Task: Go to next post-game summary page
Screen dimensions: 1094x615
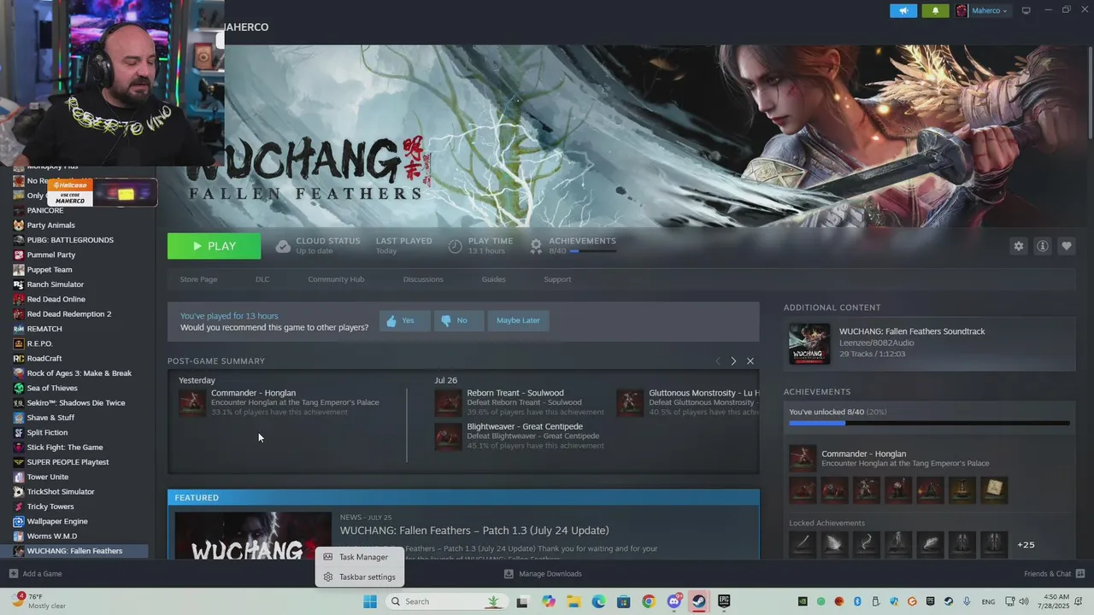Action: pyautogui.click(x=733, y=361)
